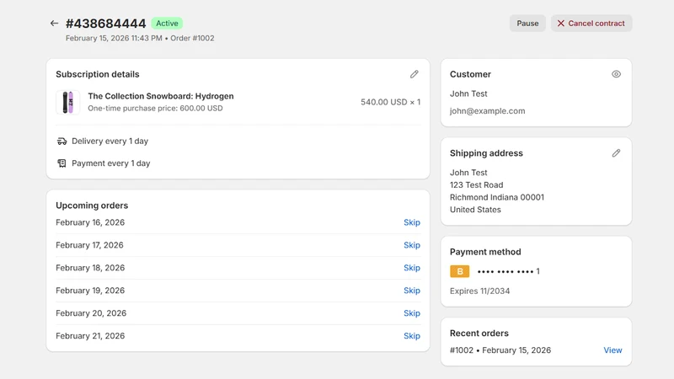View recent order #1002
Screen dimensions: 674x379
point(612,350)
